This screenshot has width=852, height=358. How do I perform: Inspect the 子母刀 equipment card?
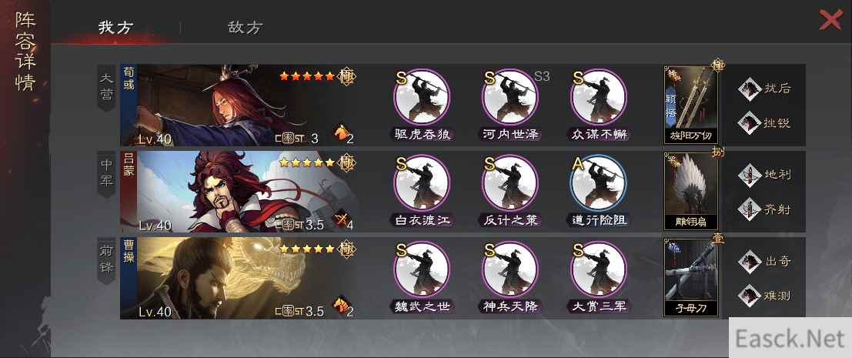click(691, 278)
